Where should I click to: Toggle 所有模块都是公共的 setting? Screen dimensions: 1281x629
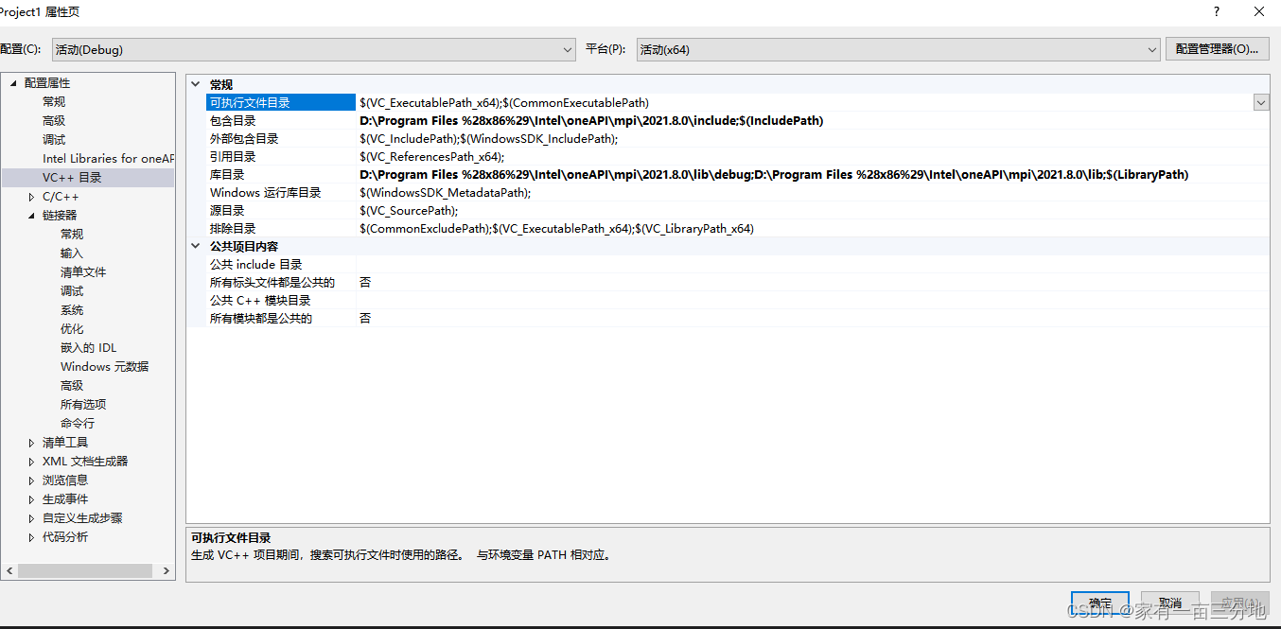[x=365, y=318]
